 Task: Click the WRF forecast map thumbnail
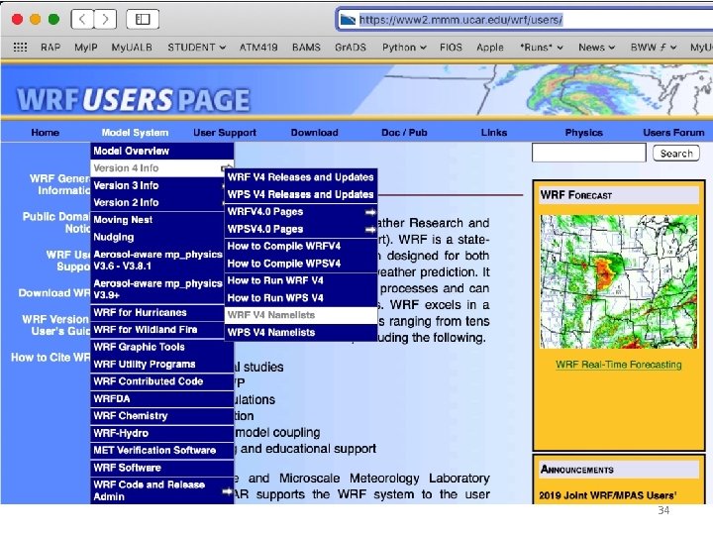pyautogui.click(x=618, y=281)
